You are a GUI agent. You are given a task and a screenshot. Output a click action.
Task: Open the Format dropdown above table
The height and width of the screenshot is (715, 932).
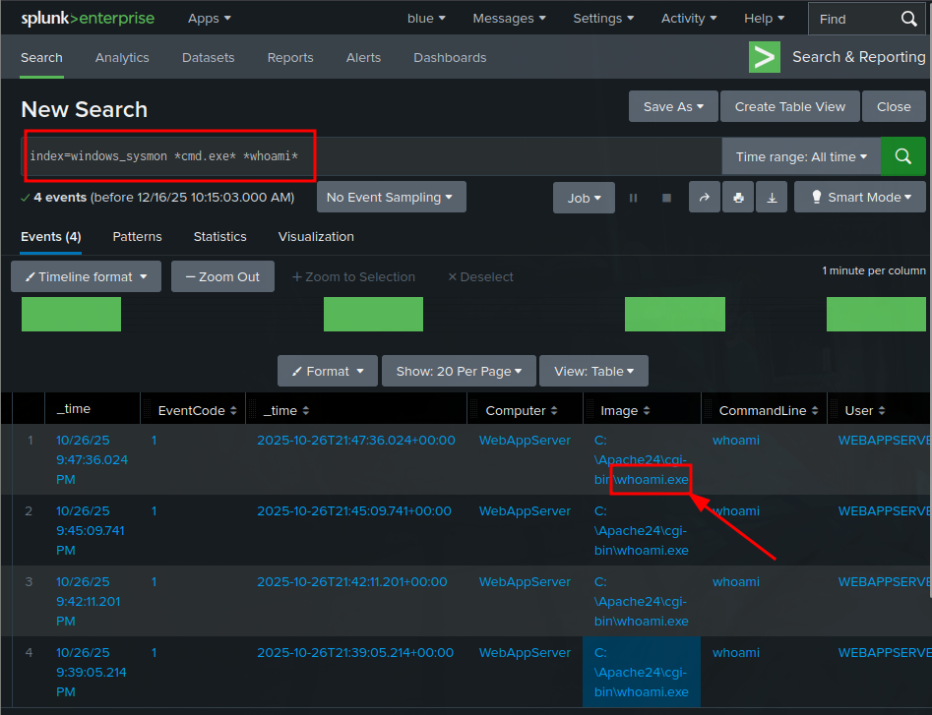(328, 371)
